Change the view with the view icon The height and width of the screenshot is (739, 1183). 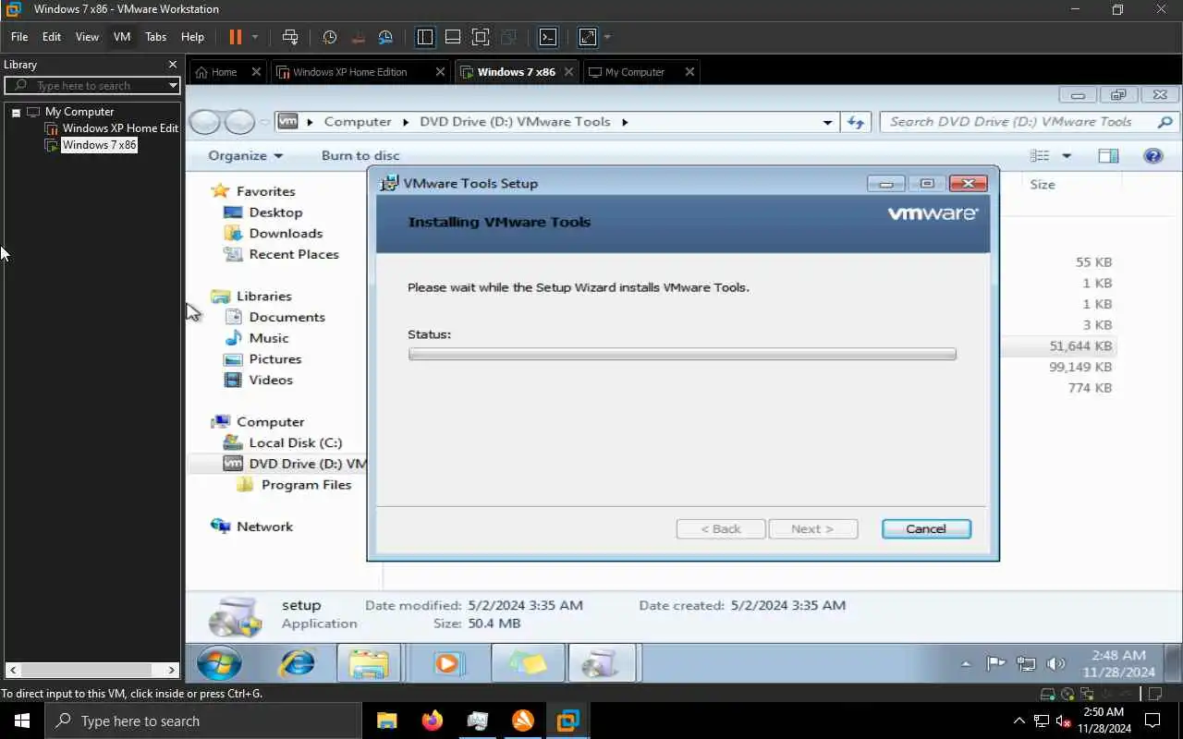coord(1040,156)
